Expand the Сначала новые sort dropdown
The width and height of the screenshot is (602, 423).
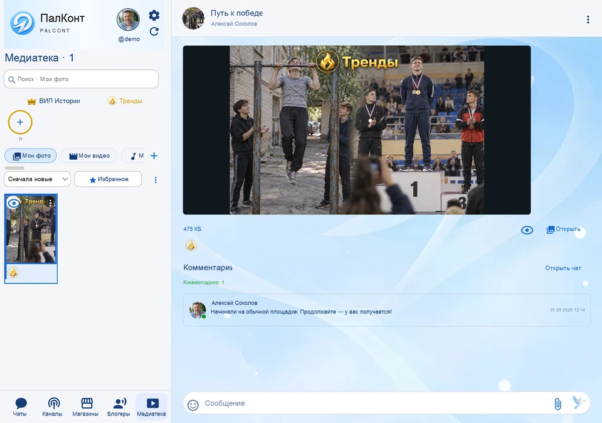(37, 179)
